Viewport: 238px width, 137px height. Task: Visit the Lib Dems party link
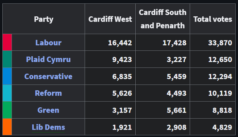(x=48, y=127)
